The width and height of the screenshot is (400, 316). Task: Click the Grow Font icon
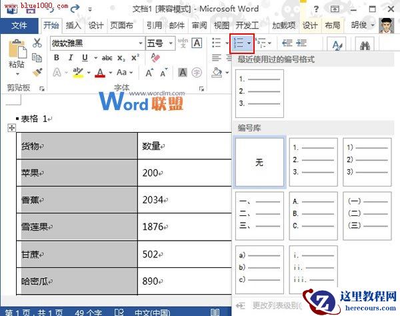click(149, 73)
